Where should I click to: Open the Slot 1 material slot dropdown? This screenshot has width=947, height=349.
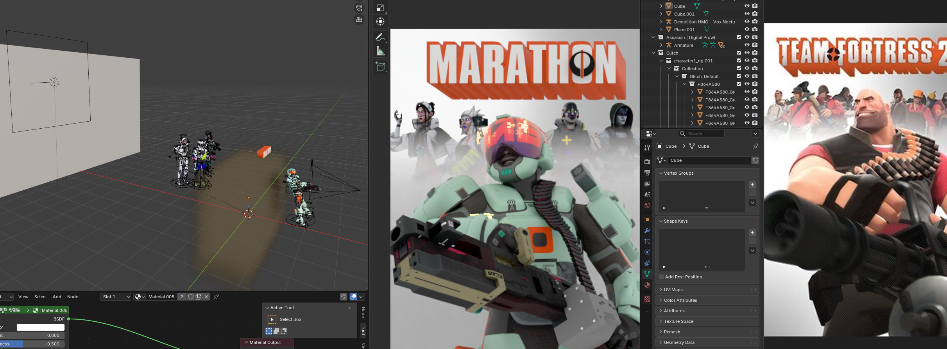coord(116,297)
